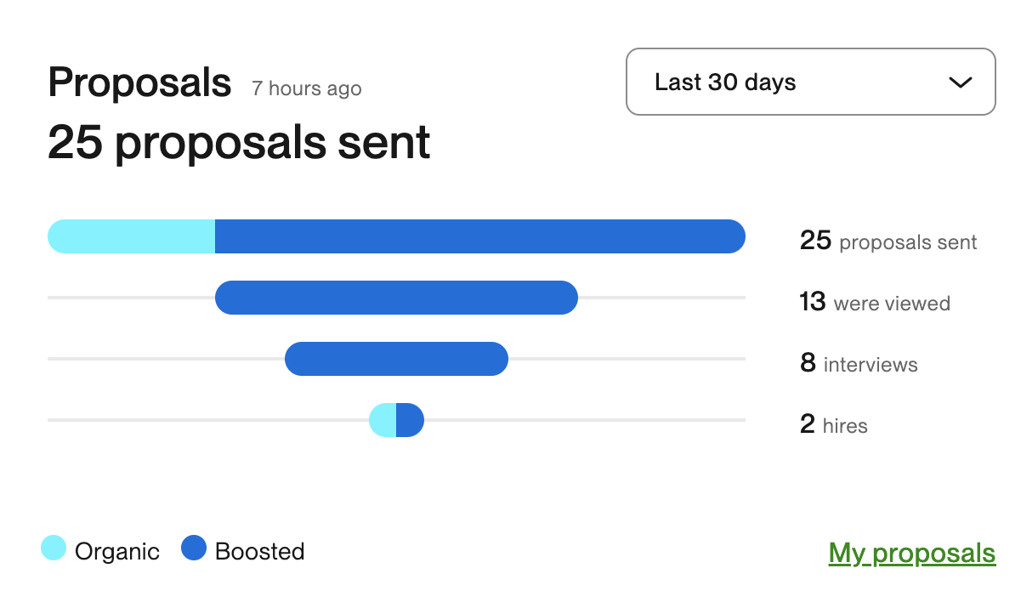Image resolution: width=1021 pixels, height=608 pixels.
Task: Click the 13 were viewed label
Action: pyautogui.click(x=875, y=303)
